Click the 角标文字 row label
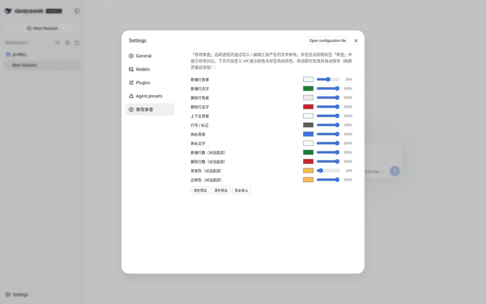The height and width of the screenshot is (304, 486). point(198,143)
